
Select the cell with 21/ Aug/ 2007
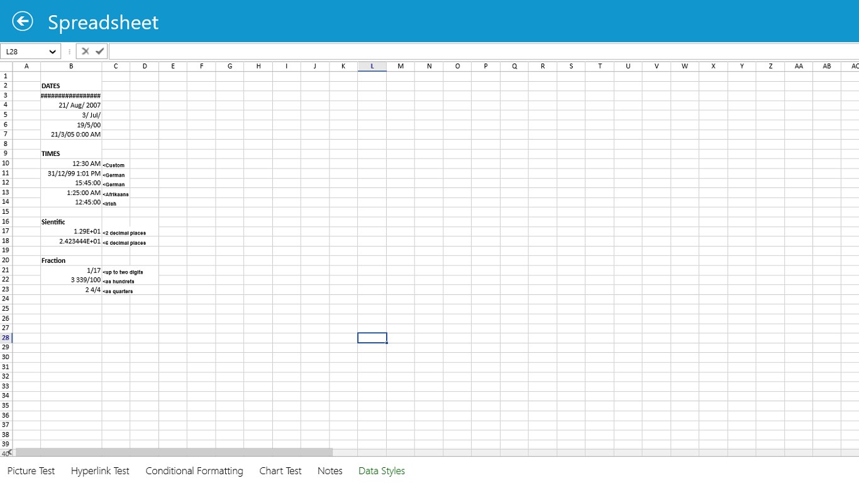pyautogui.click(x=71, y=105)
